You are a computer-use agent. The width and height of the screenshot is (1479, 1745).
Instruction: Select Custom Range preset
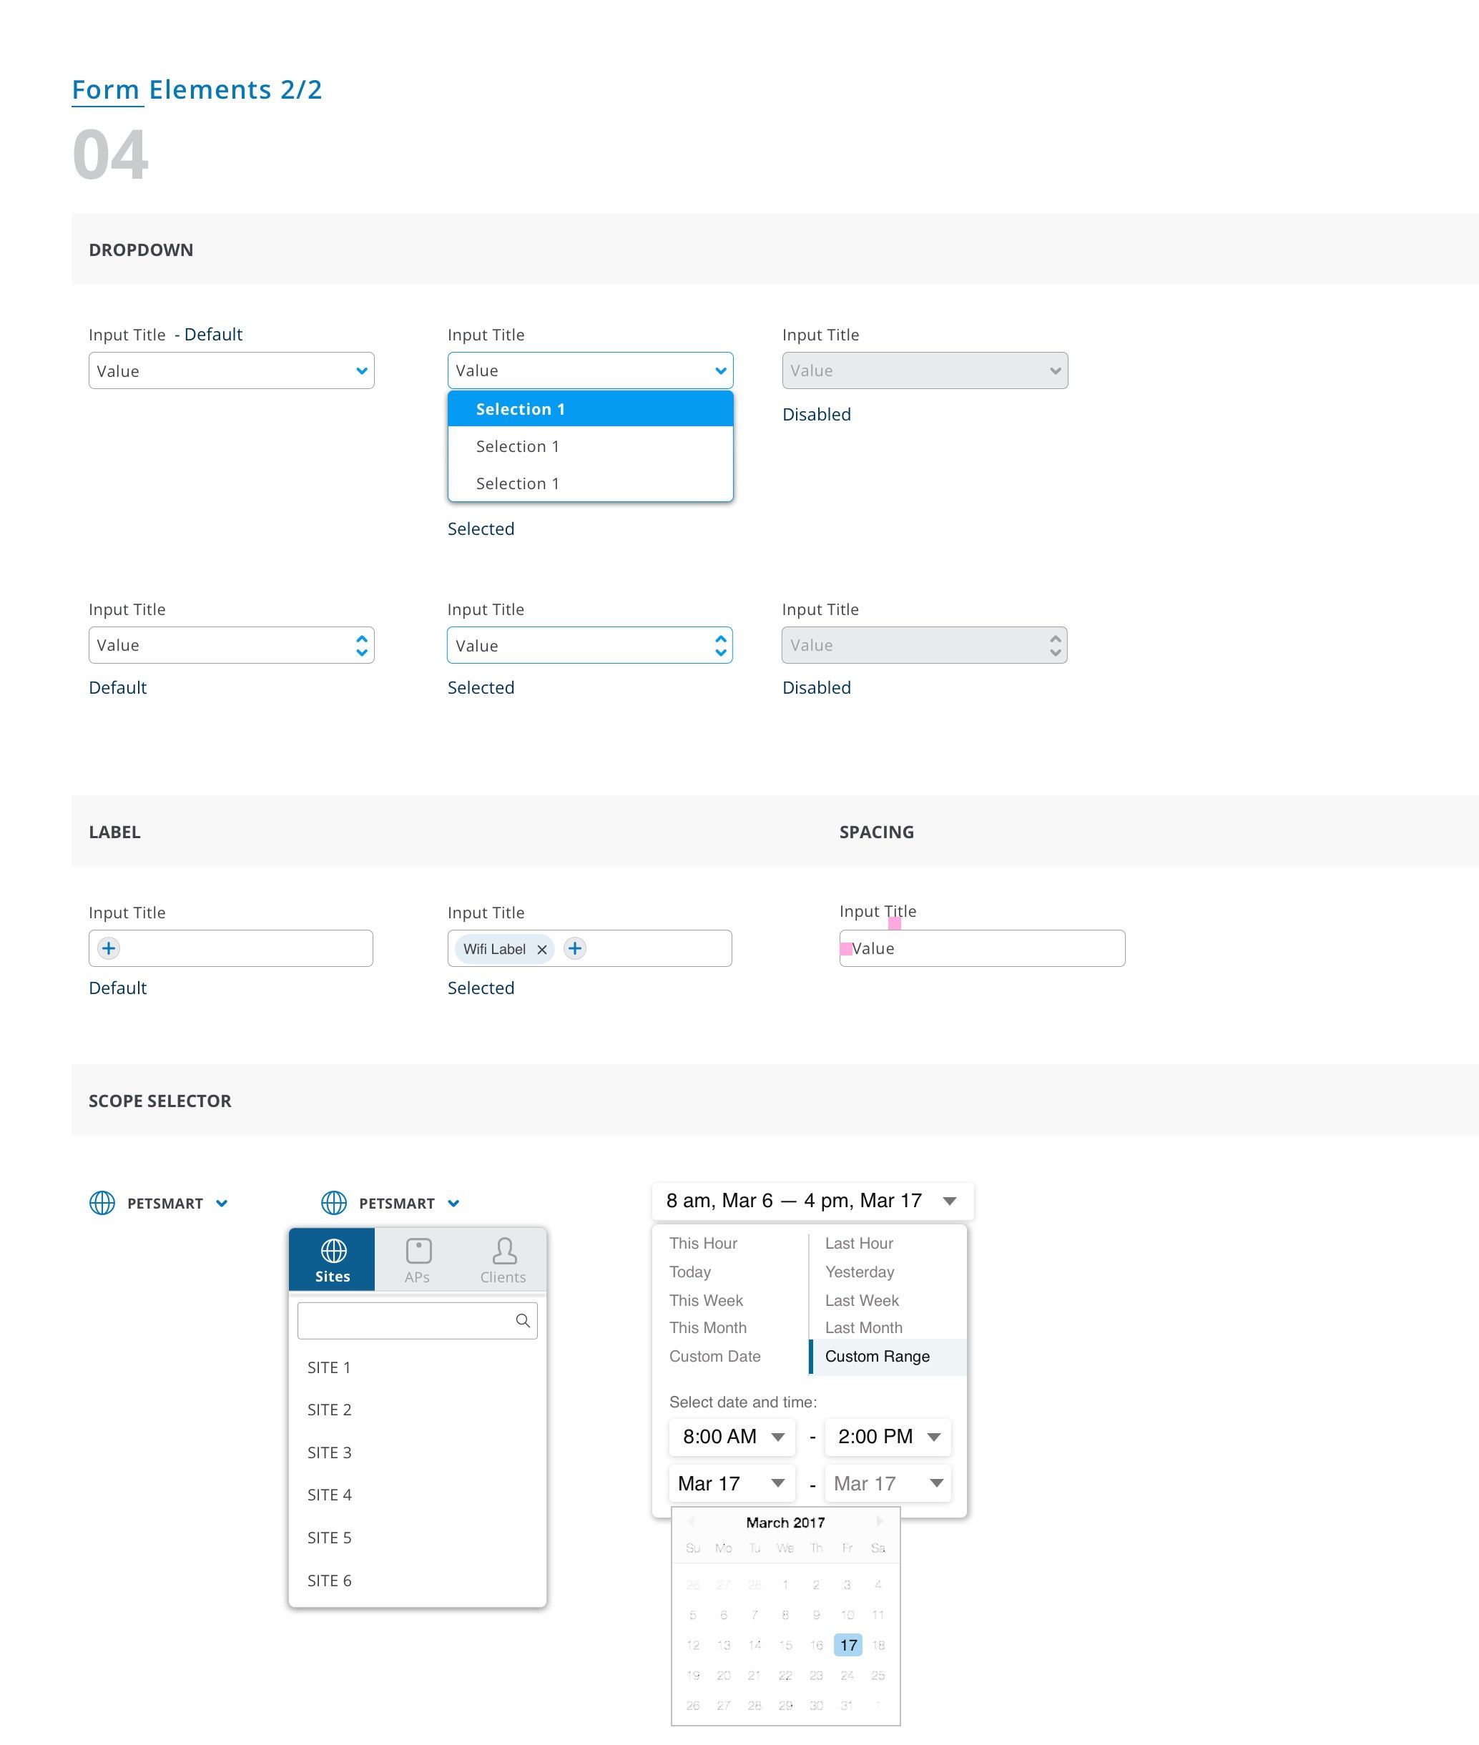[877, 1357]
